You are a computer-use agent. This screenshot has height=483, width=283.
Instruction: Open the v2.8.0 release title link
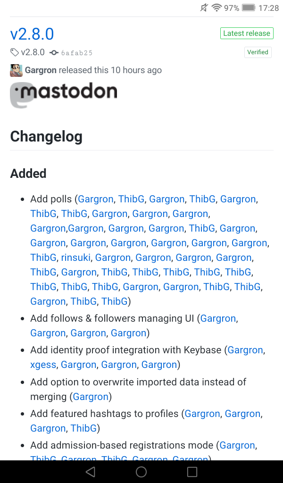click(x=32, y=34)
